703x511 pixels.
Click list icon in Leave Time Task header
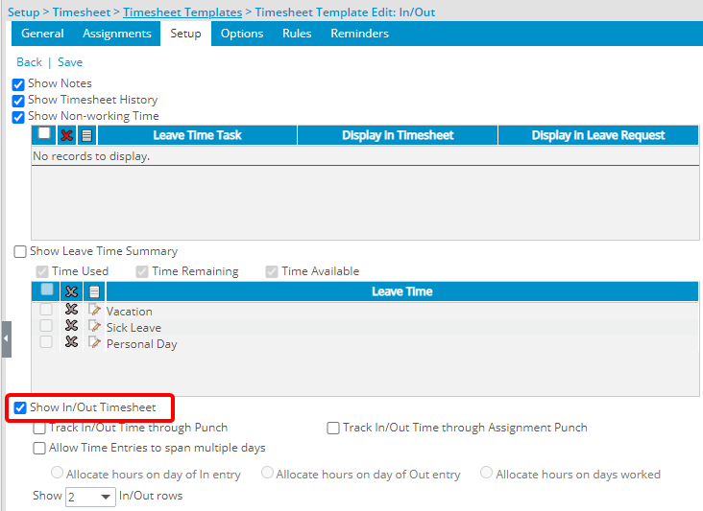(x=86, y=135)
